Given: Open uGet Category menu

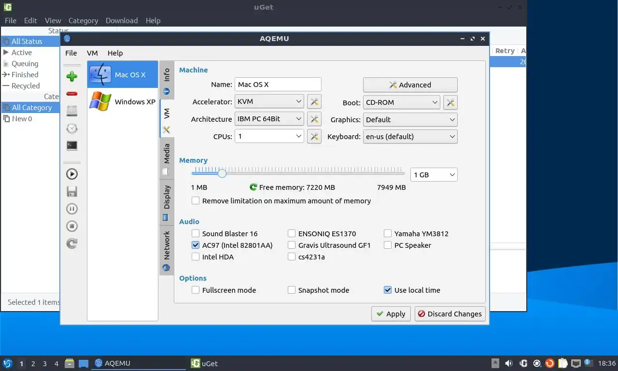Looking at the screenshot, I should 83,20.
